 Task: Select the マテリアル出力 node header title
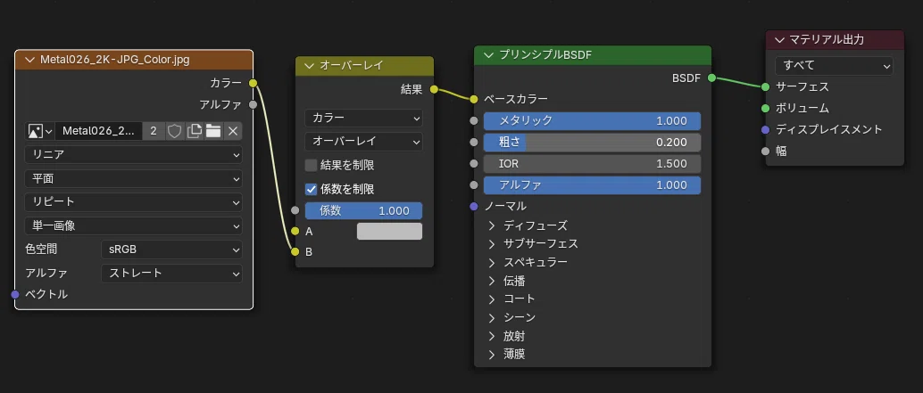pyautogui.click(x=827, y=40)
